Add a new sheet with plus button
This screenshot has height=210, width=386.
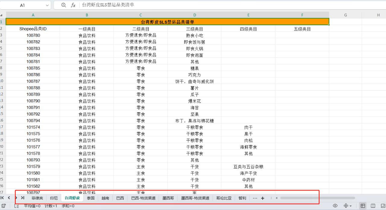263,198
